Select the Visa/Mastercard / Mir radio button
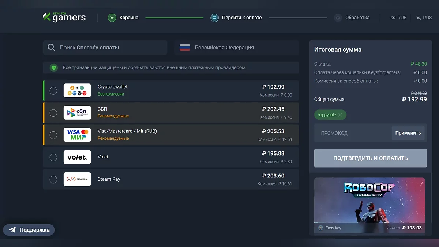 (53, 135)
